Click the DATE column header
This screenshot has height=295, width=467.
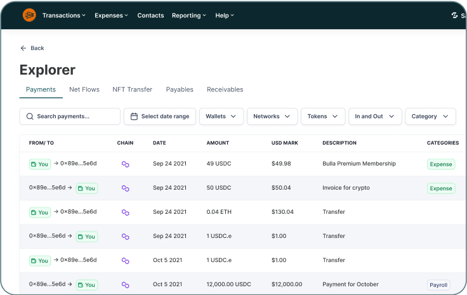coord(159,143)
